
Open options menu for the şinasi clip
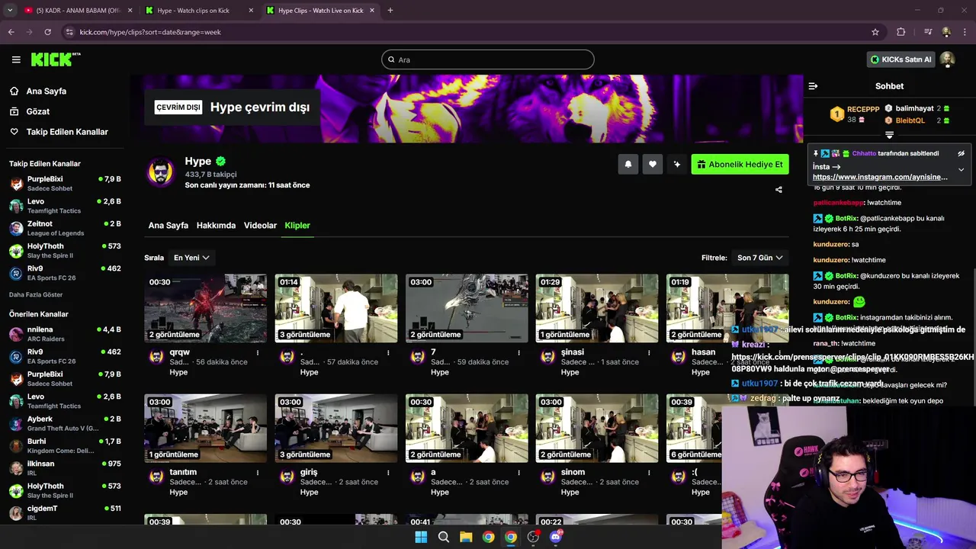(x=649, y=352)
